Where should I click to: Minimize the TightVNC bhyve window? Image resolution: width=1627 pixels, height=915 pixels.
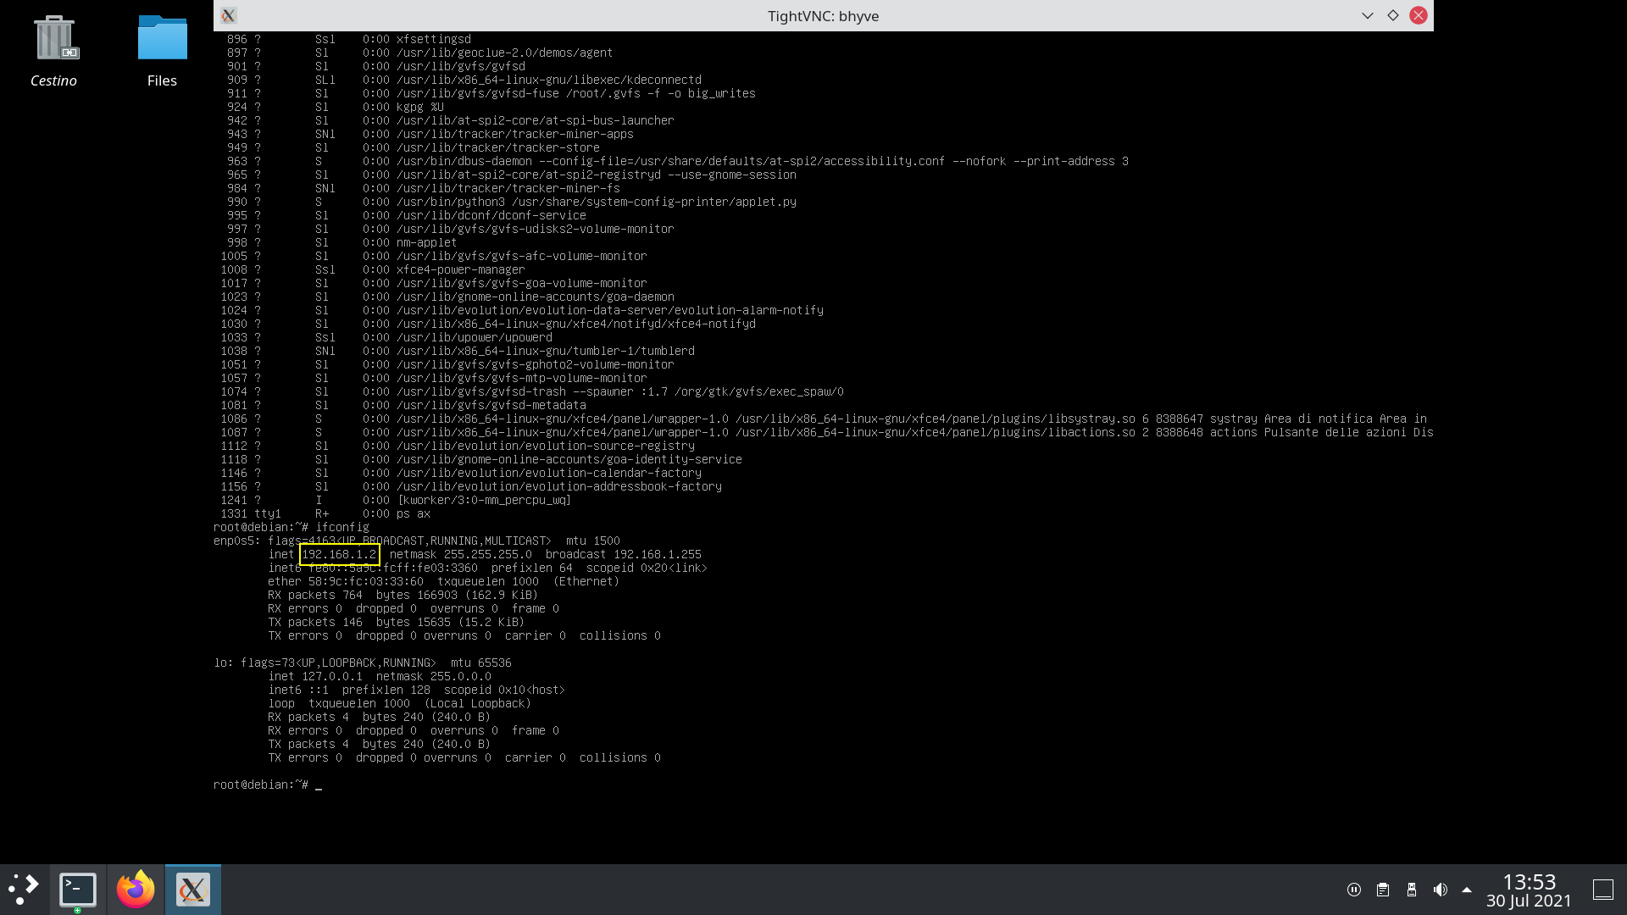pyautogui.click(x=1367, y=15)
